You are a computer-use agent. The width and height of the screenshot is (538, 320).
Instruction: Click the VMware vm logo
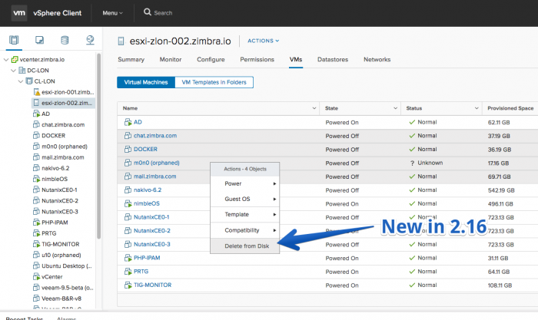[19, 13]
